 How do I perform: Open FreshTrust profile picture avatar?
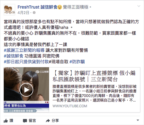[9, 10]
